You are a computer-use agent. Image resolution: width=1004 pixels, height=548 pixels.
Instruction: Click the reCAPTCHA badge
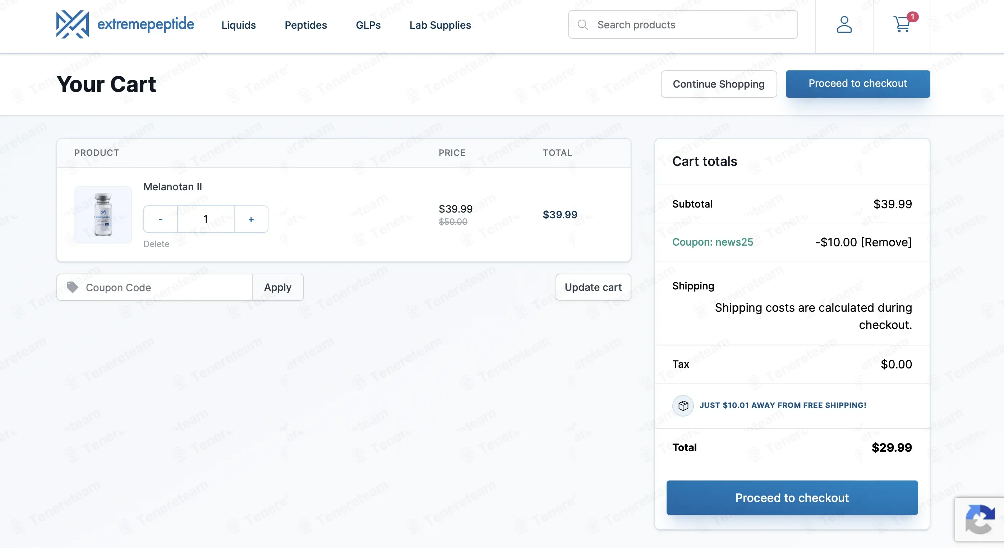click(980, 519)
